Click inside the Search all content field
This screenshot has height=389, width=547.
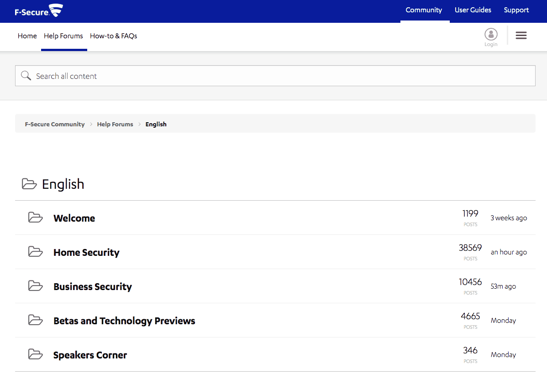[x=183, y=75]
